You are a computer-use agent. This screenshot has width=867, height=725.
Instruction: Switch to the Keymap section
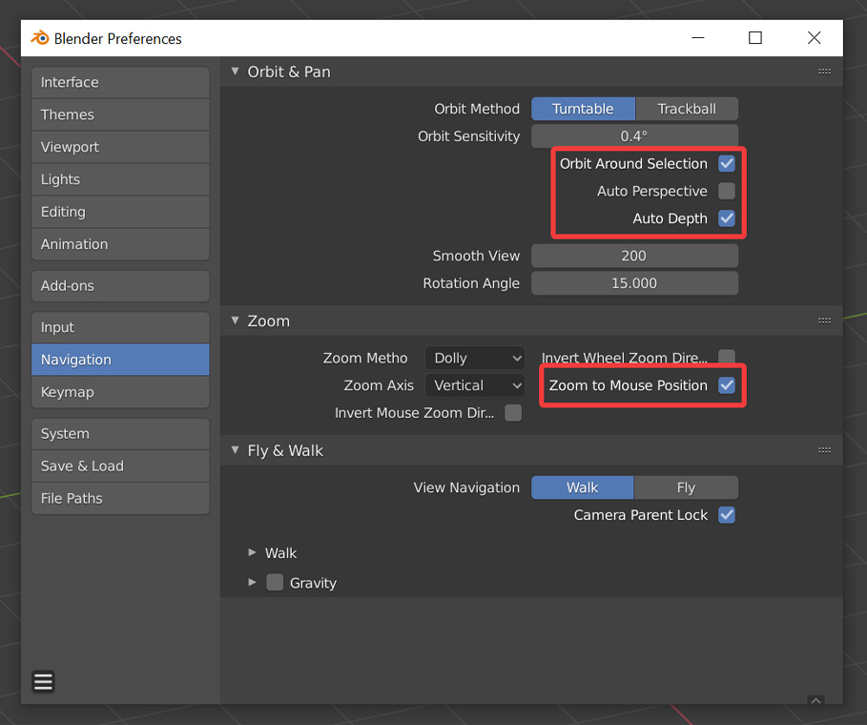(x=120, y=392)
